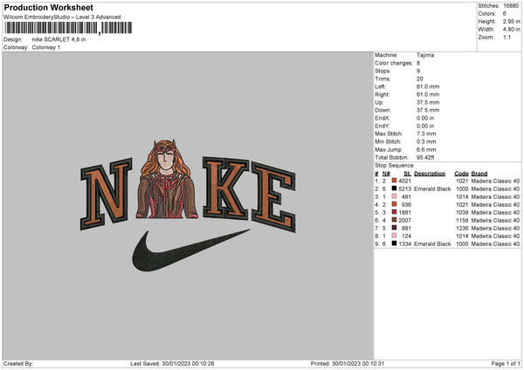Select stitch count '5213' in stop row 2

[404, 189]
